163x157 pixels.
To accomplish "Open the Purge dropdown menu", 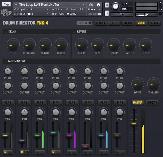I will tap(94, 9).
